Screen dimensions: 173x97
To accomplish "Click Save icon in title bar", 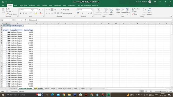I will 3,2.
